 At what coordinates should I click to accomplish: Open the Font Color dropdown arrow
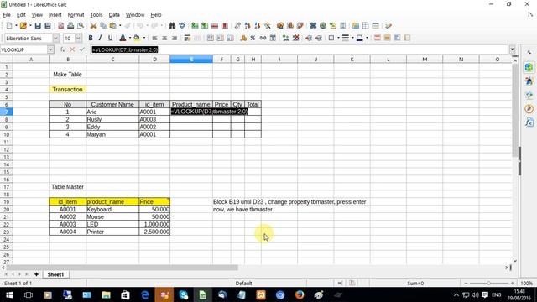(130, 38)
